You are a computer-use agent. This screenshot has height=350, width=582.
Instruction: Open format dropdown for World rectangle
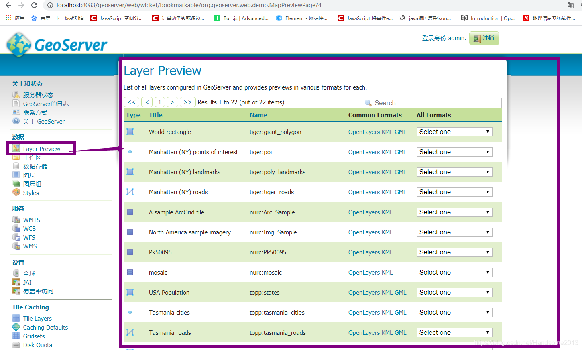pos(454,132)
